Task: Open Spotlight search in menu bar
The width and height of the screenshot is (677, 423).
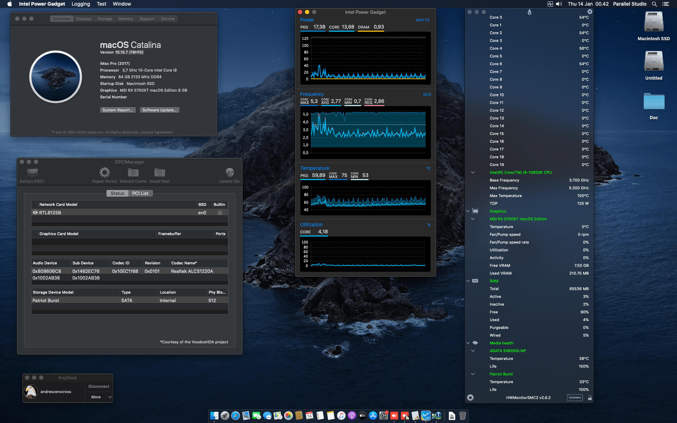Action: (x=654, y=4)
